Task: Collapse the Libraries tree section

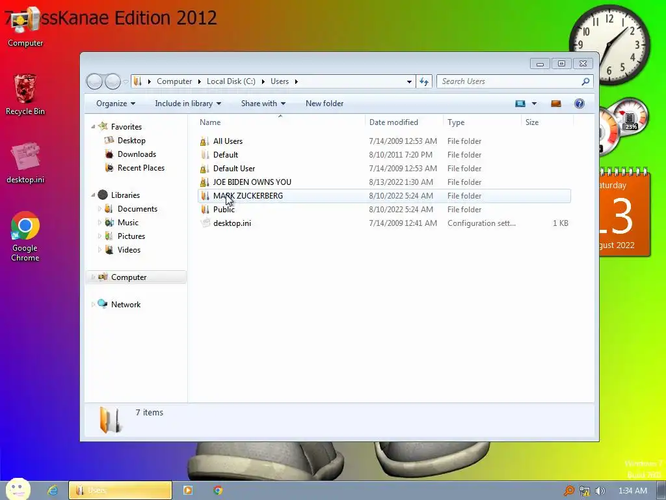Action: [93, 195]
